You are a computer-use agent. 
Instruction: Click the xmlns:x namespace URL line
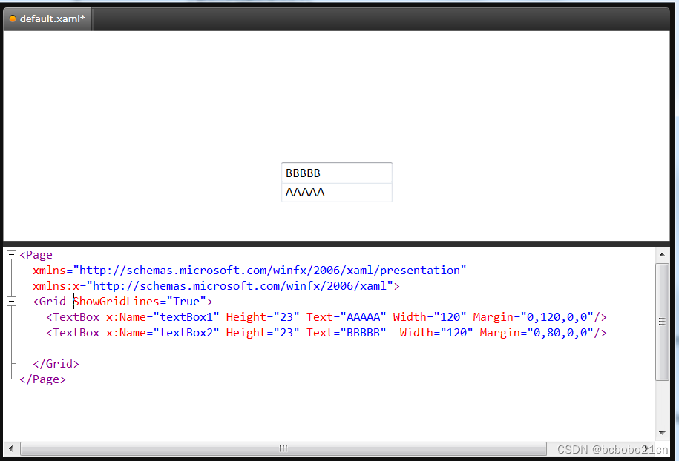click(216, 286)
